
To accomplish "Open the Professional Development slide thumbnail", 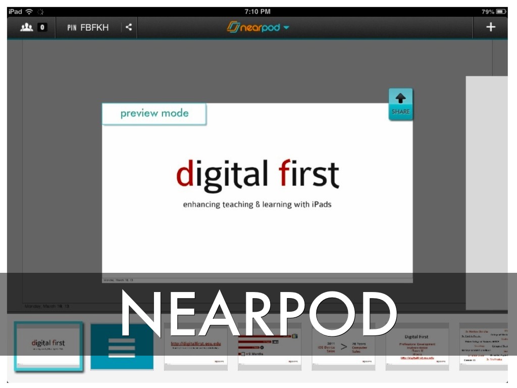I will (417, 347).
